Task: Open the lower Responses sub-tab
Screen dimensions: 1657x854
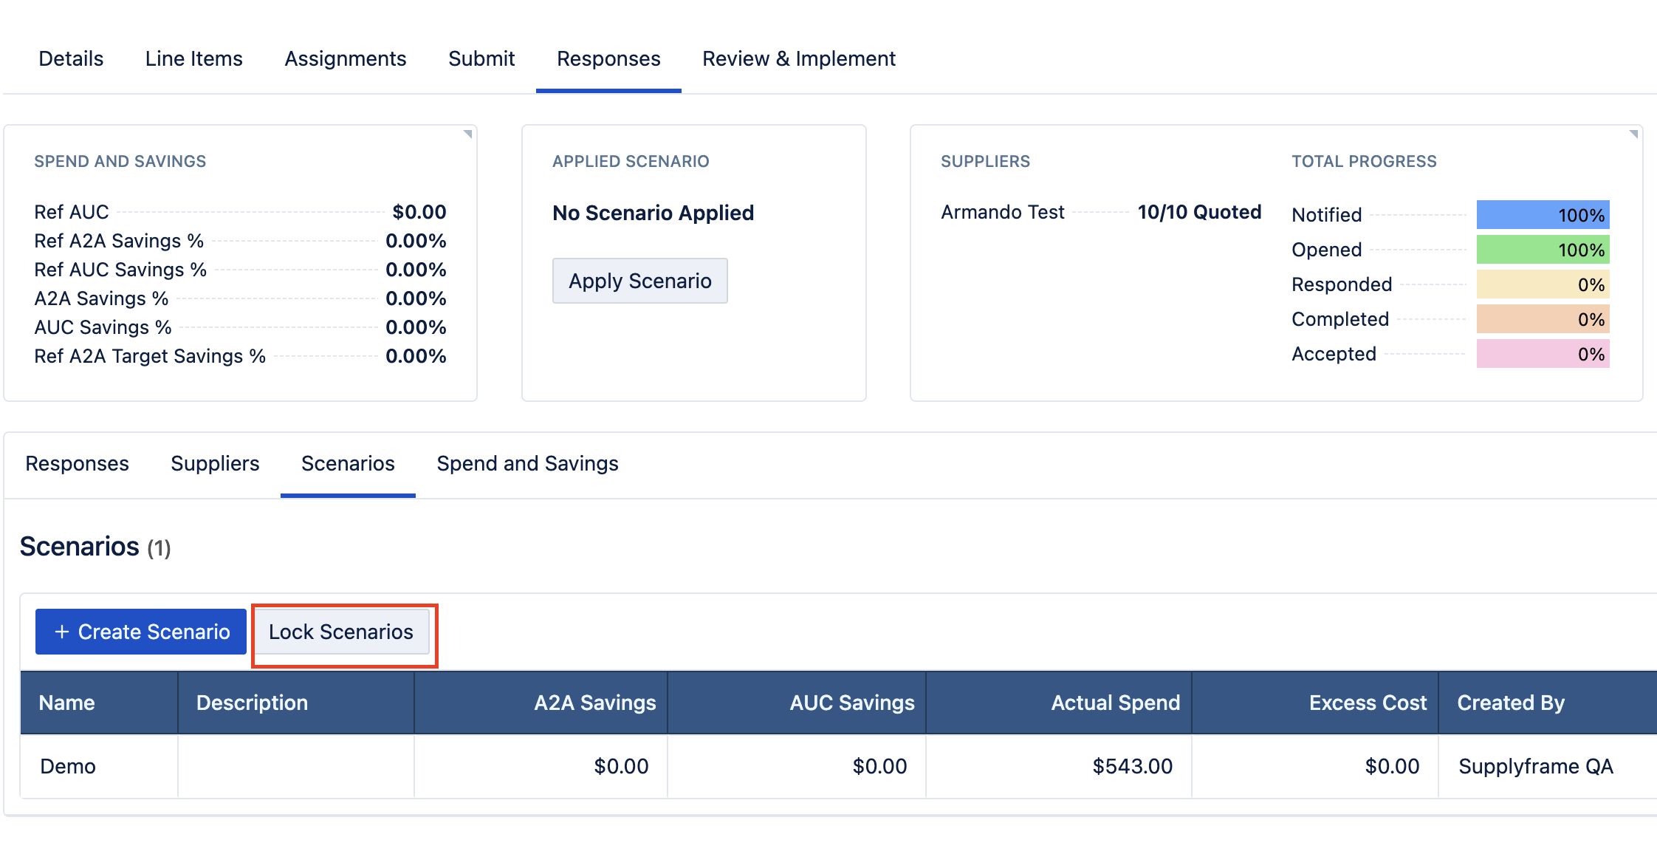Action: click(x=77, y=464)
